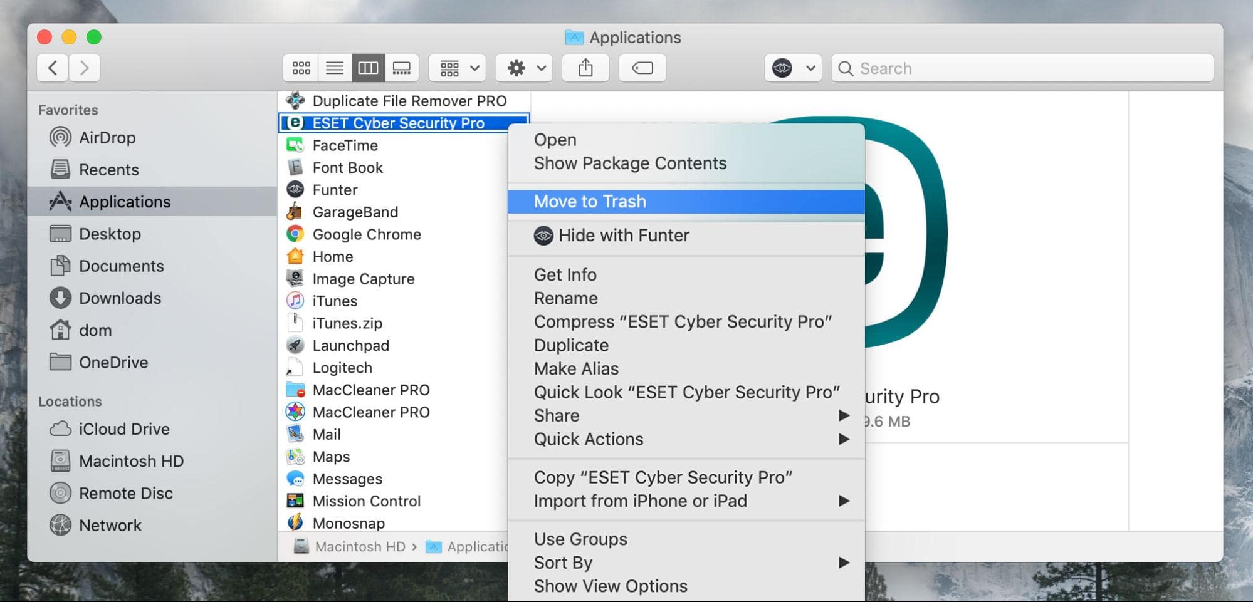
Task: Go back in Finder history
Action: coord(53,68)
